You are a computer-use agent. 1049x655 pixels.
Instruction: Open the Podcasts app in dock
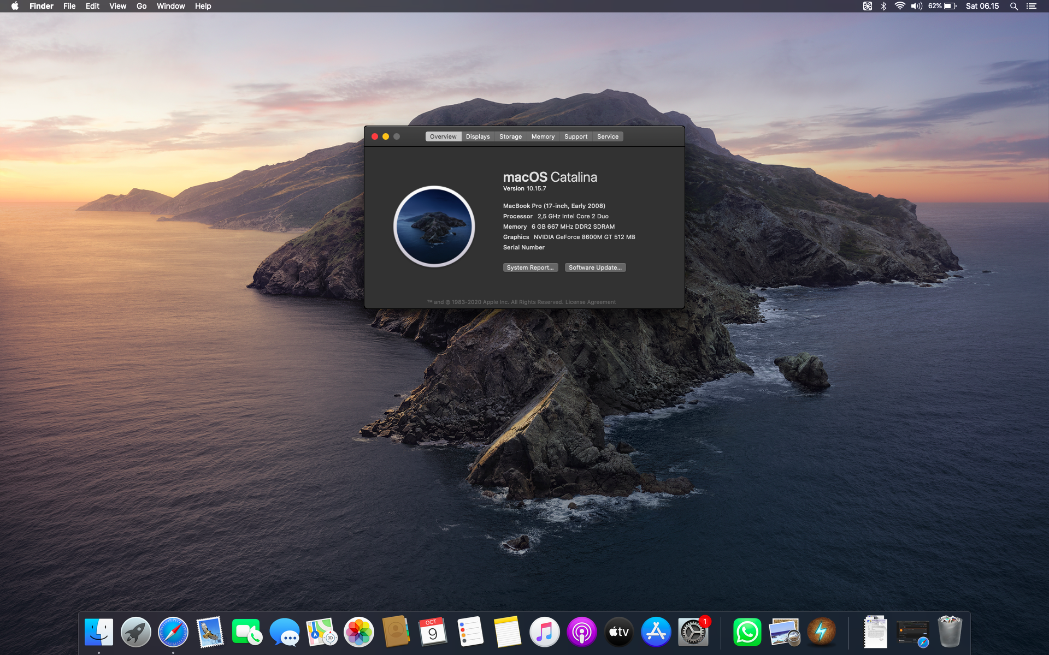tap(581, 632)
